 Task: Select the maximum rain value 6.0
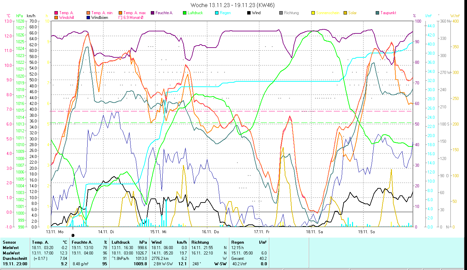tap(264, 253)
